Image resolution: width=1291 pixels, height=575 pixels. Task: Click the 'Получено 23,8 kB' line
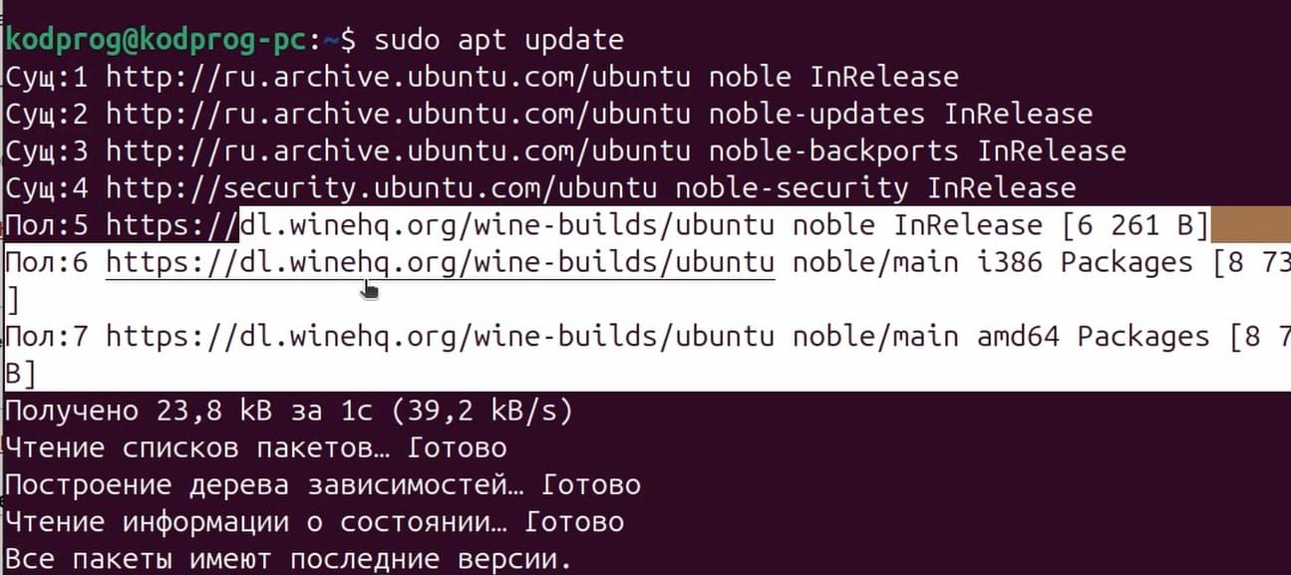pyautogui.click(x=289, y=411)
